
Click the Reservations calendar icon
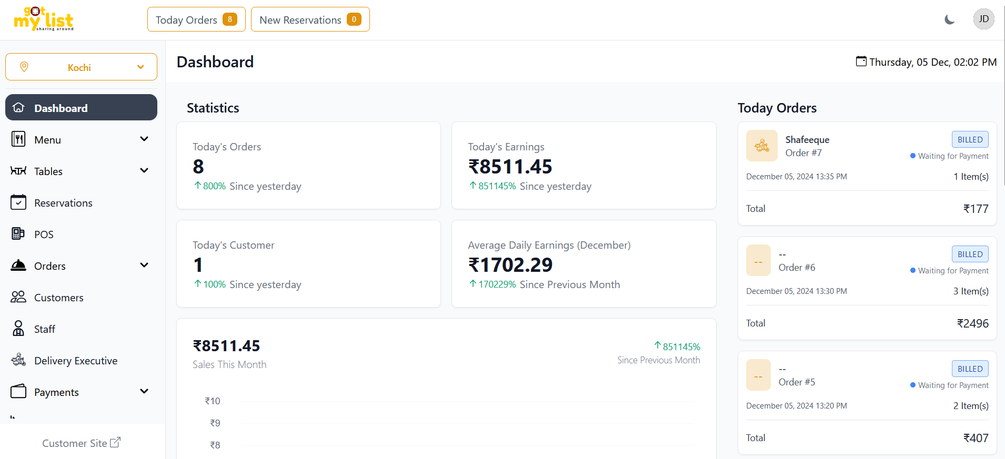(x=18, y=202)
